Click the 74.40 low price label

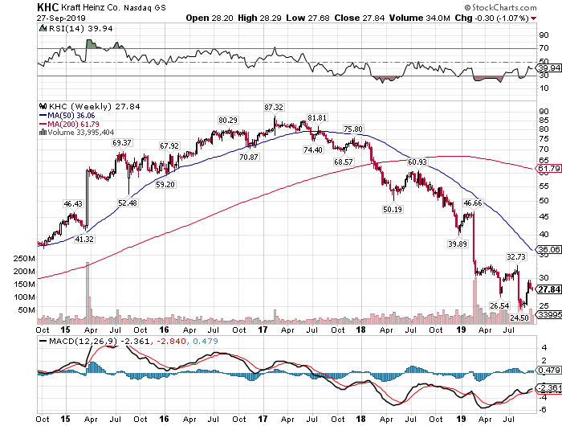click(x=313, y=150)
